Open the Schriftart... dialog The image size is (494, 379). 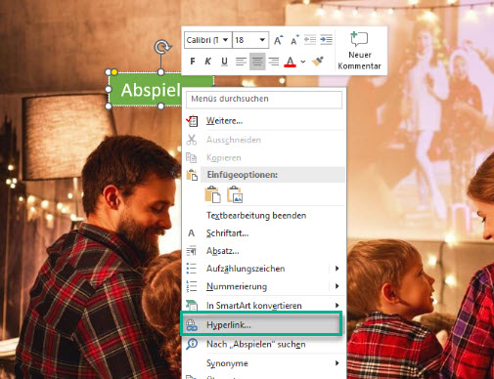[264, 233]
